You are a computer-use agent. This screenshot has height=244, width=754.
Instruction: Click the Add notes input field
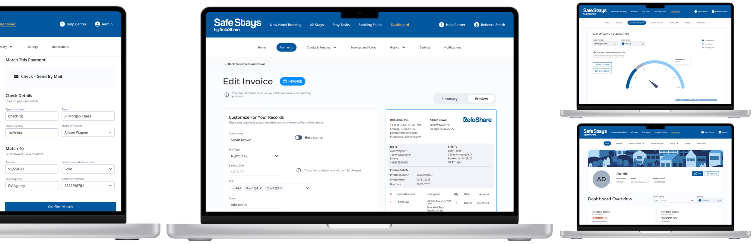click(255, 205)
